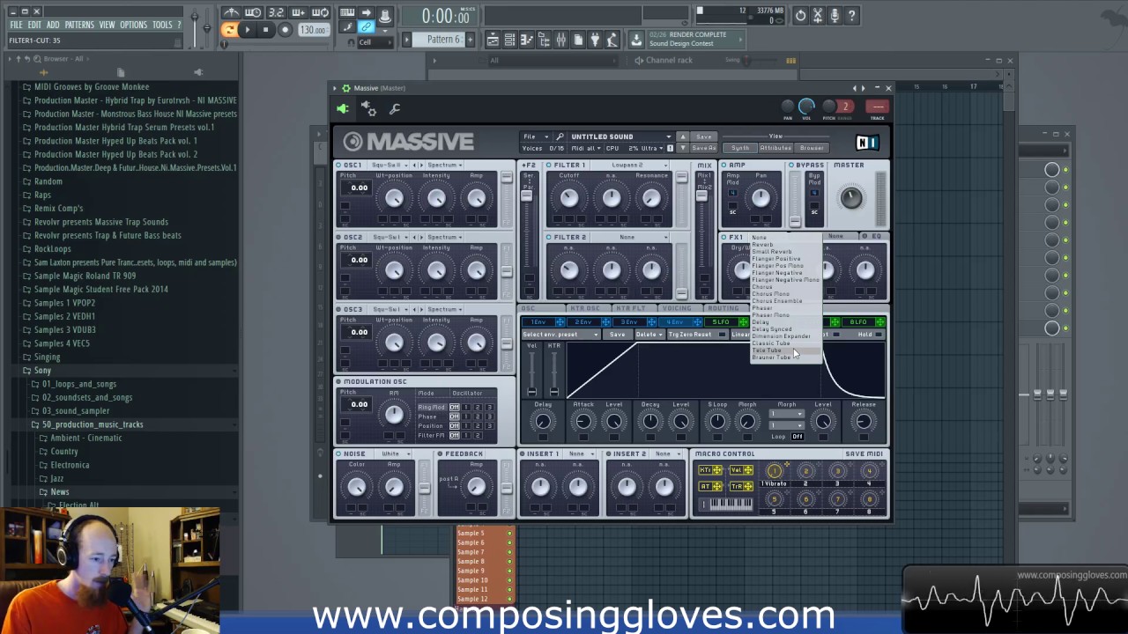Open the Massive File dropdown menu
1128x634 pixels.
click(536, 136)
